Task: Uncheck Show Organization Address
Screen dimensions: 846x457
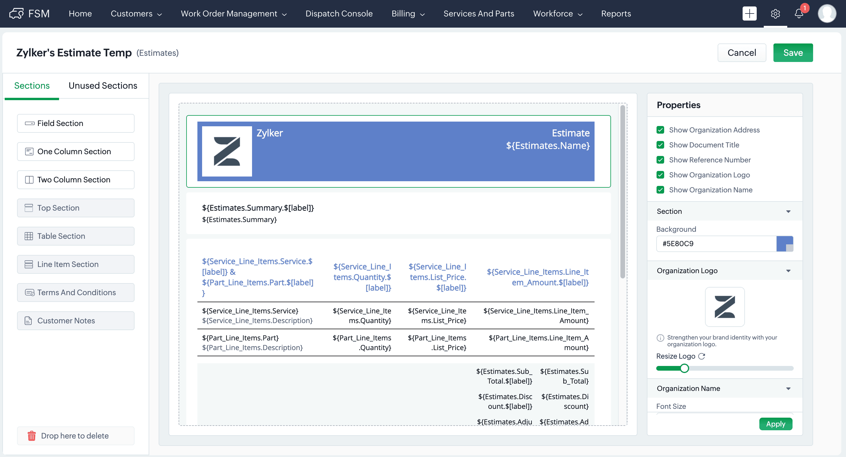Action: click(660, 130)
